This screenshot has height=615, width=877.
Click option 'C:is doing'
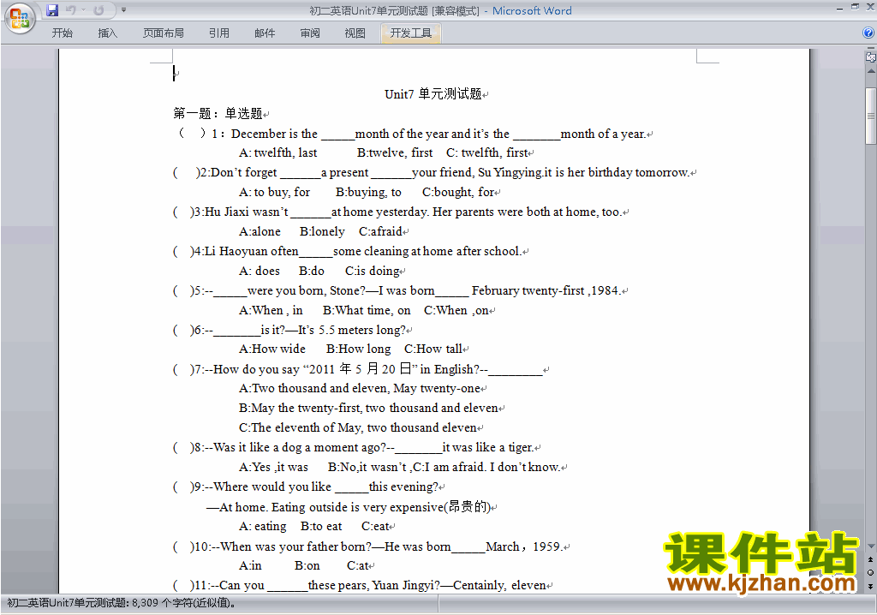point(373,271)
